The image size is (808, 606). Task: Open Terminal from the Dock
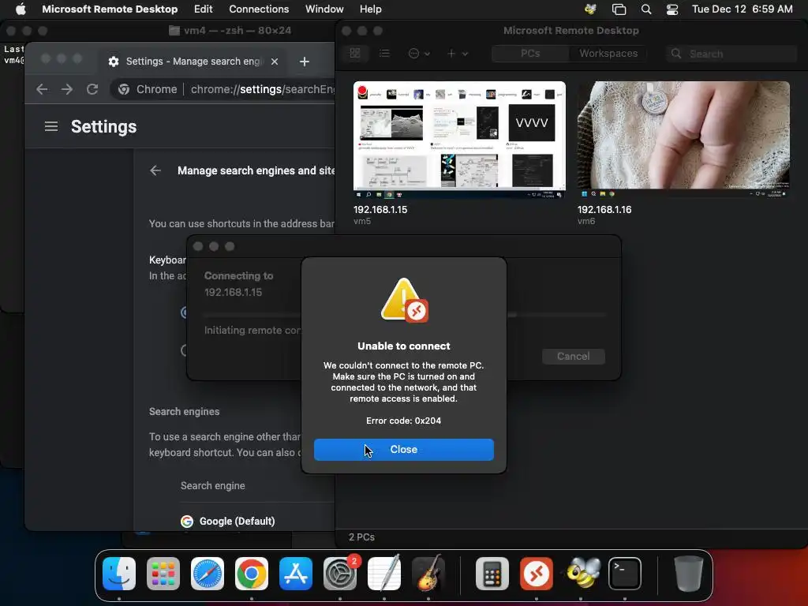point(625,574)
